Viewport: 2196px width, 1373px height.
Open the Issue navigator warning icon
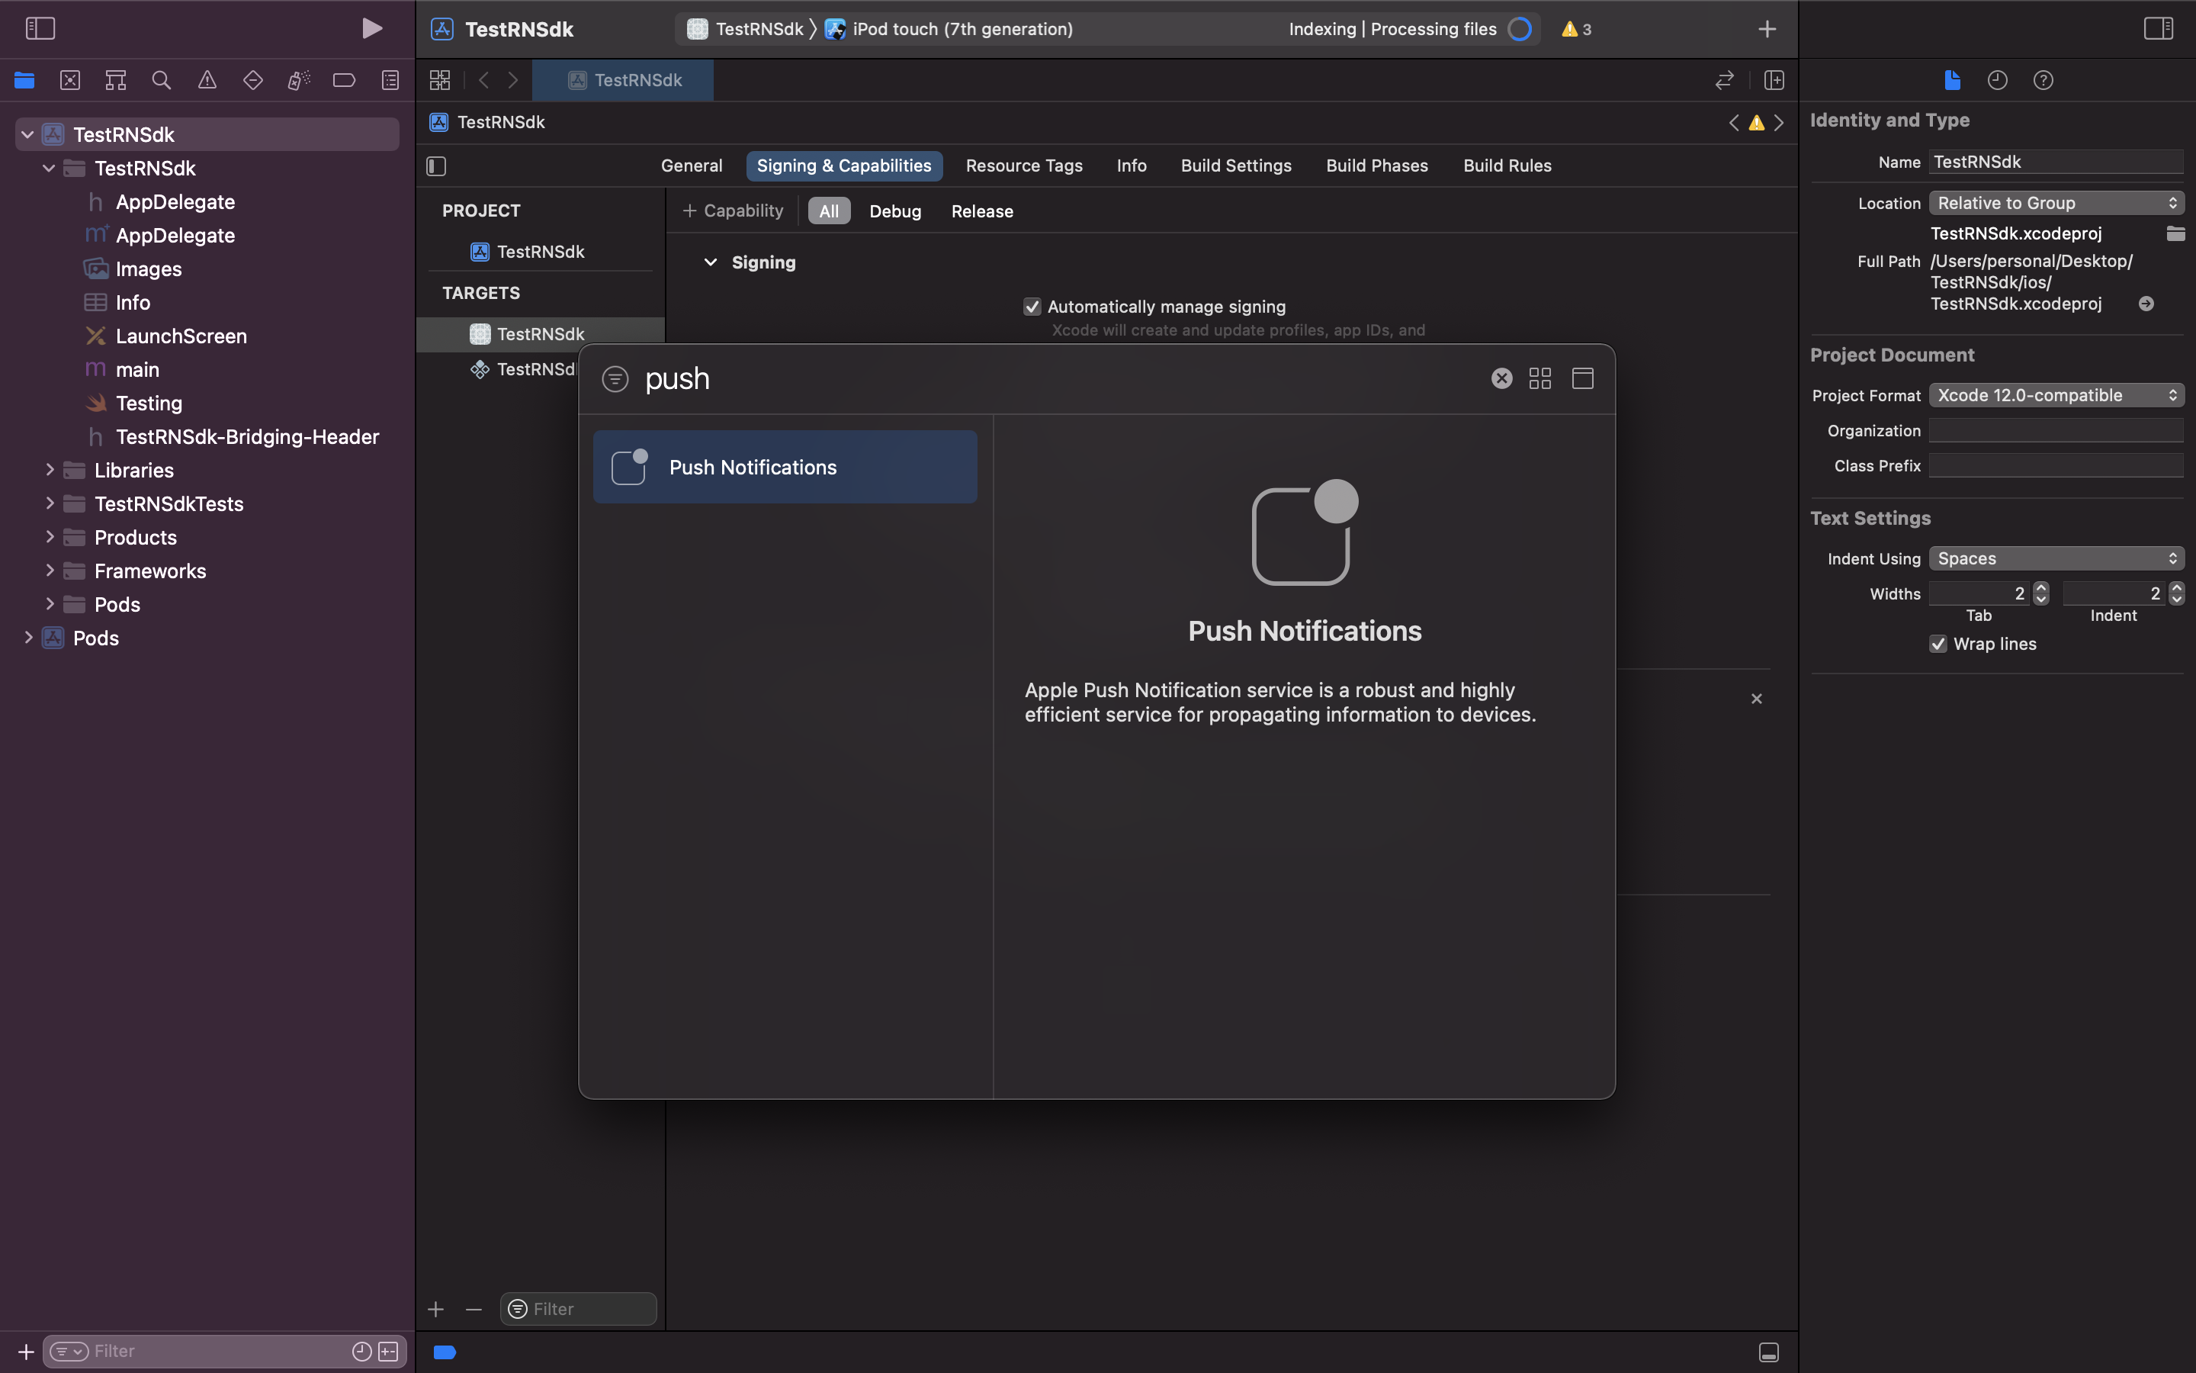coord(207,80)
